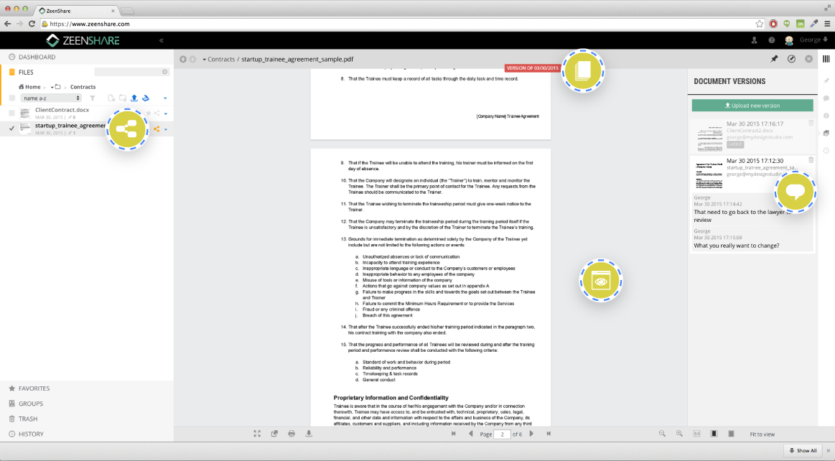Screen dimensions: 835x461
Task: Open the pins side panel
Action: (x=826, y=81)
